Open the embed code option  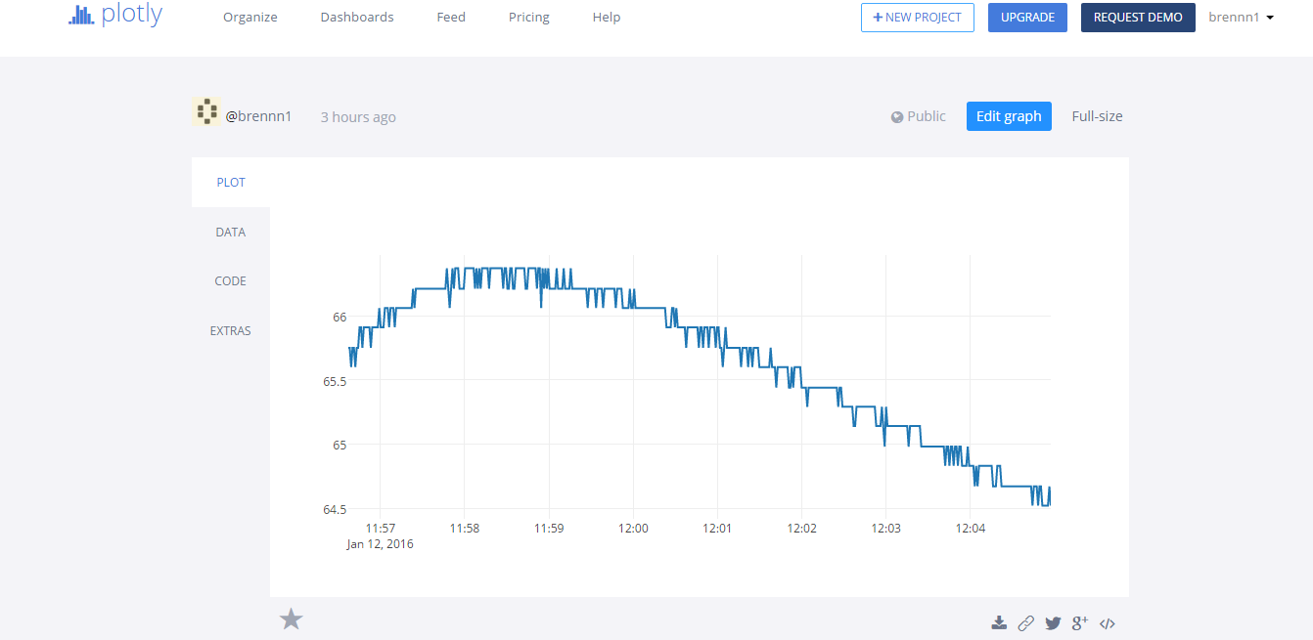(1107, 622)
